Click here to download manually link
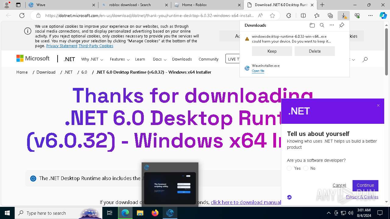The height and width of the screenshot is (219, 390). 246,202
